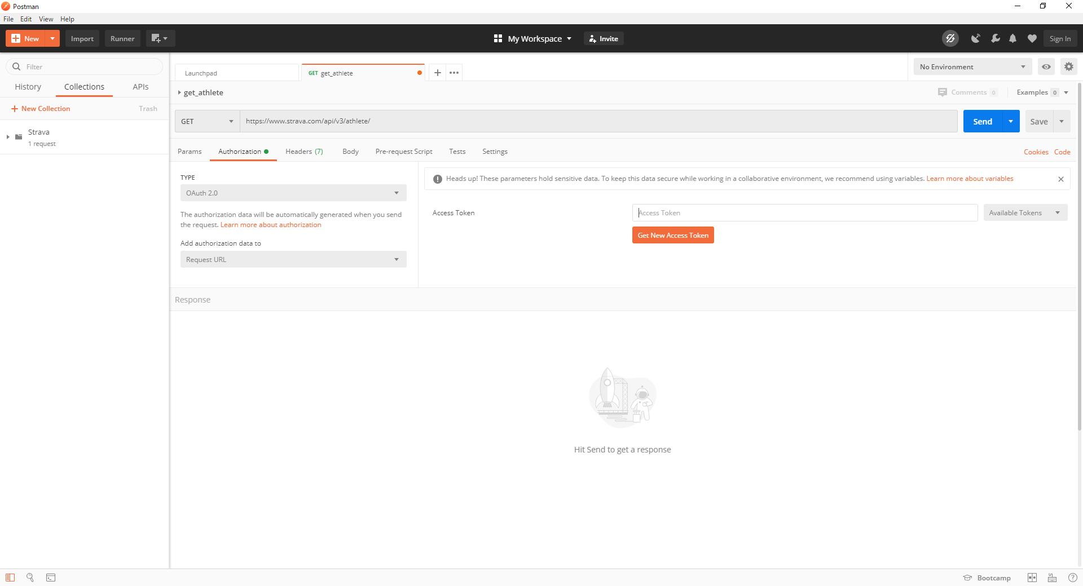Open the Save options dropdown arrow

(1062, 121)
